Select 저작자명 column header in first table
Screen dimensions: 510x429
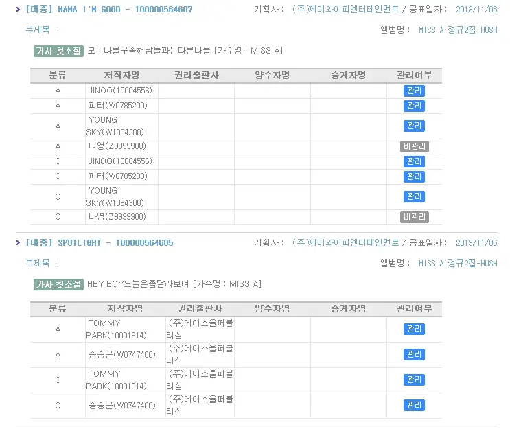coord(121,75)
